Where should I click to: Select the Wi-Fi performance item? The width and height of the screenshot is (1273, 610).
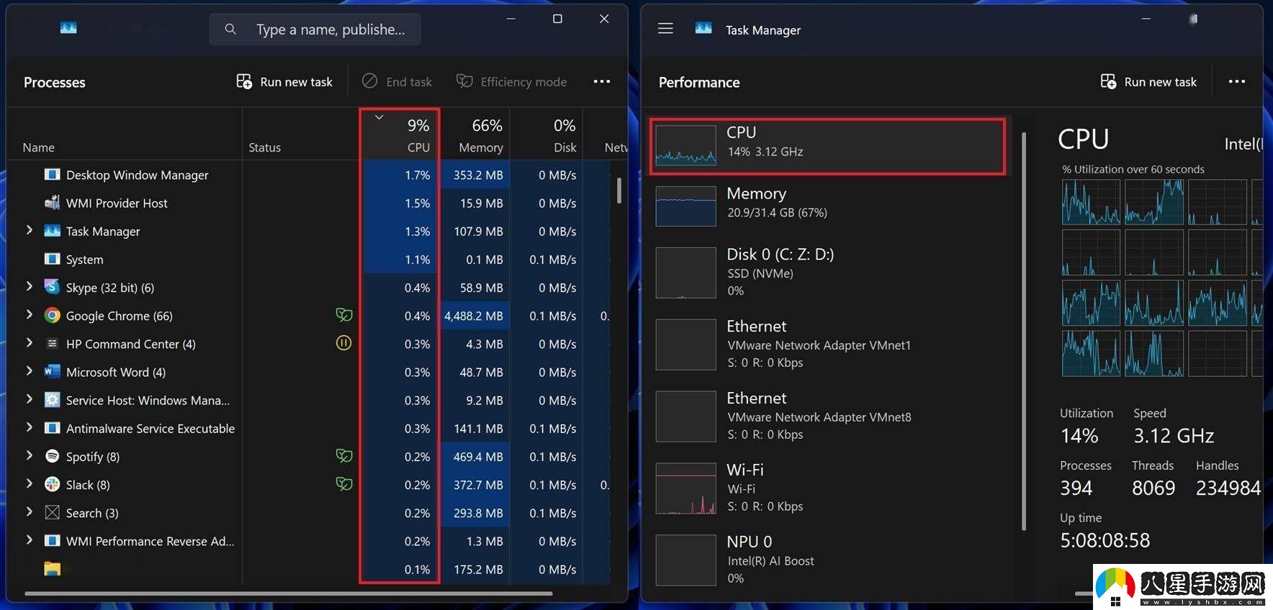827,488
